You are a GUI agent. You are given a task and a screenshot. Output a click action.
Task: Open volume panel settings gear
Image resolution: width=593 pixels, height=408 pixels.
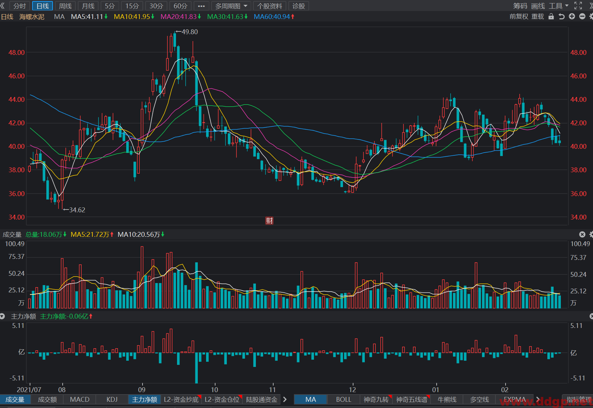click(591, 234)
